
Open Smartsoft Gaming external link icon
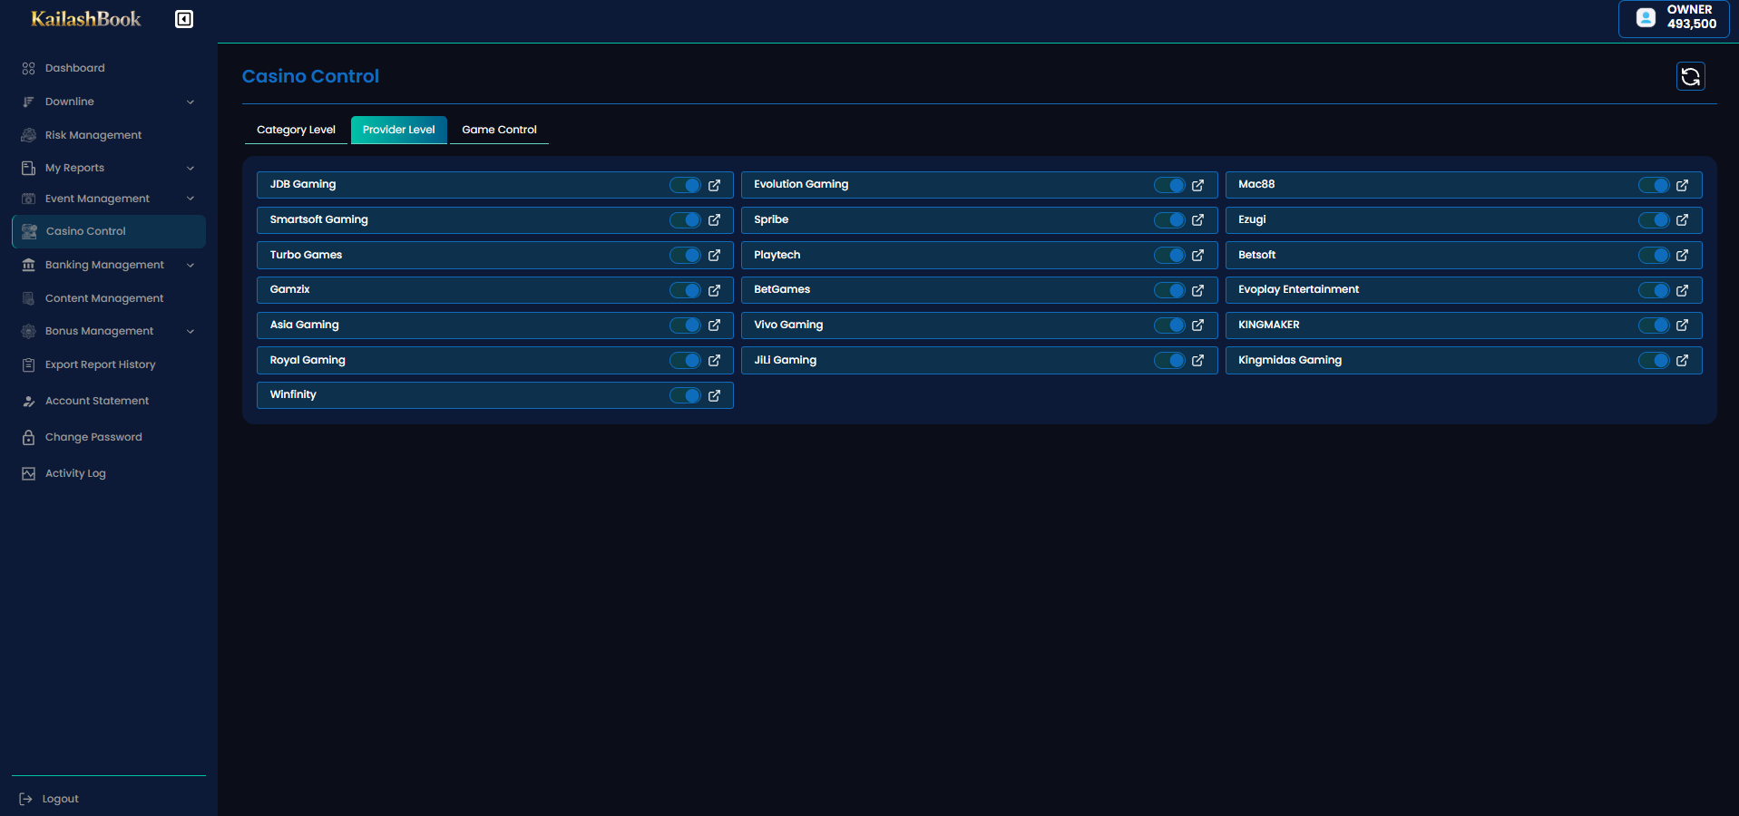[714, 220]
